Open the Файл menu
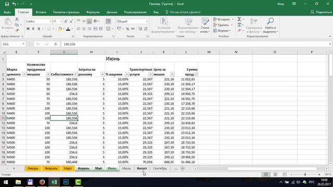Screen dimensions: 333x187 7,12
